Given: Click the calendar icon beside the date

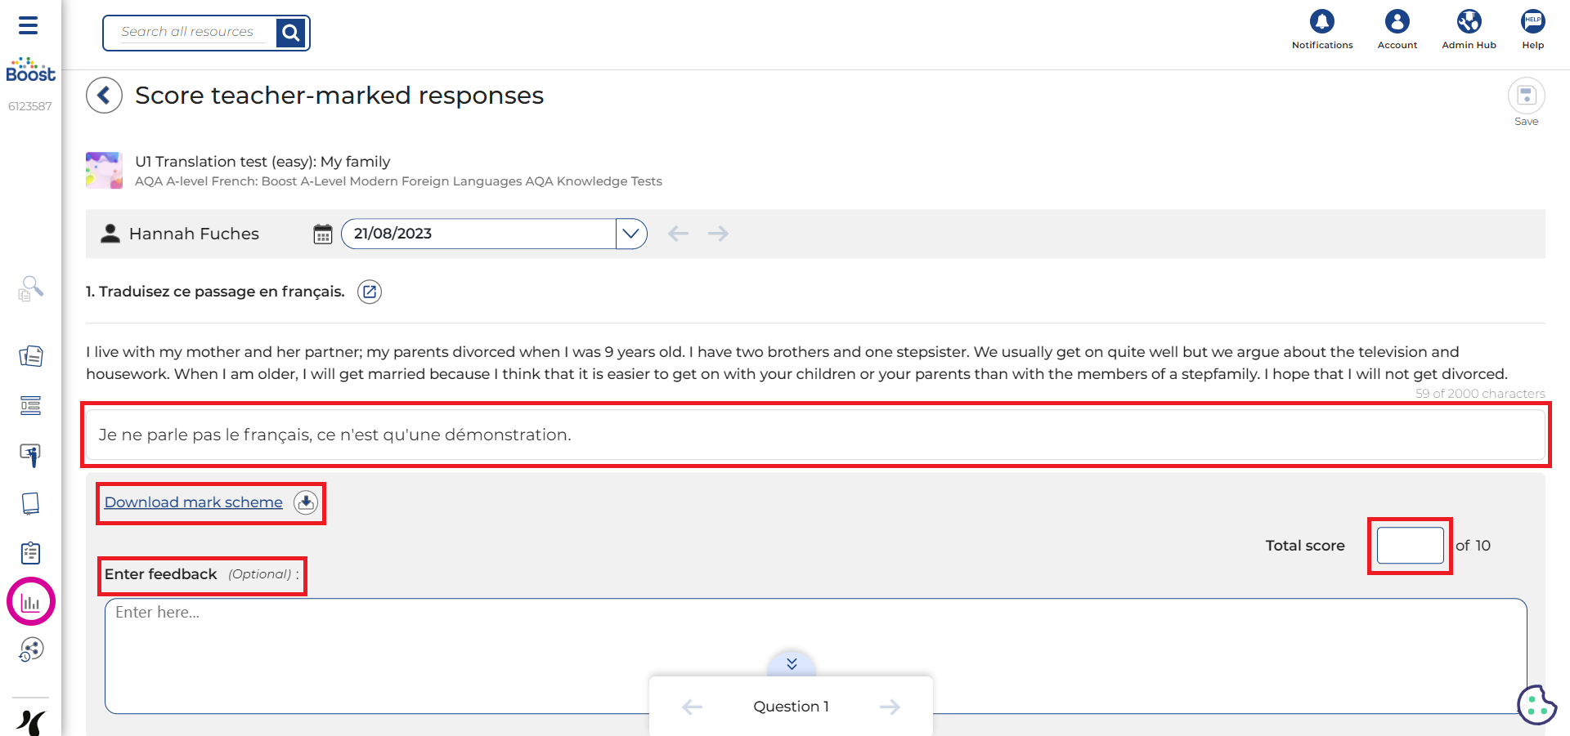Looking at the screenshot, I should (x=323, y=234).
